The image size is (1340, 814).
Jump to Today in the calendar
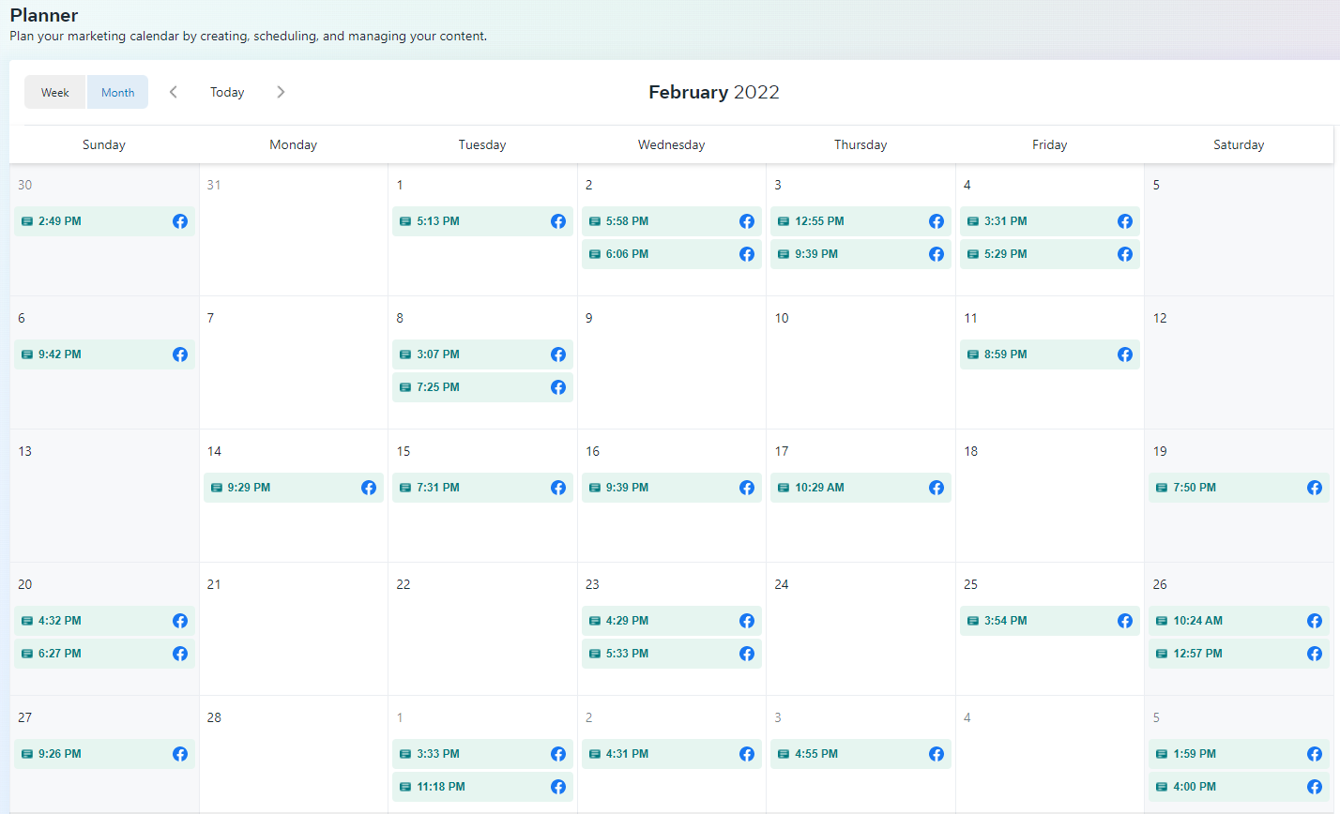point(227,92)
